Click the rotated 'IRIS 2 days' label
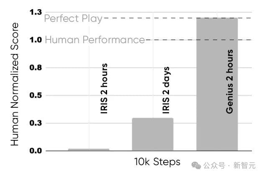Image resolution: width=264 pixels, height=176 pixels. coord(166,90)
